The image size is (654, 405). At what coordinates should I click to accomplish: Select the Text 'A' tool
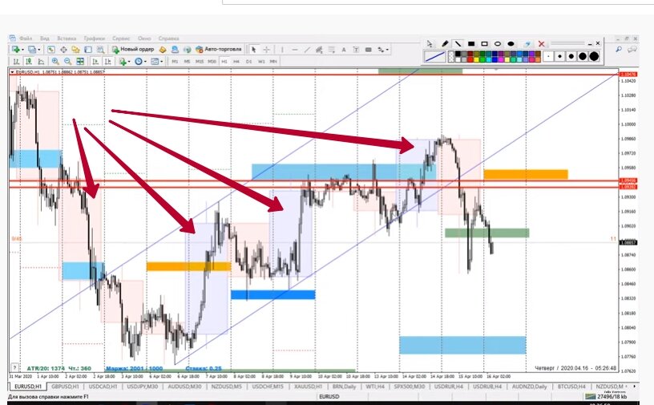coord(344,49)
